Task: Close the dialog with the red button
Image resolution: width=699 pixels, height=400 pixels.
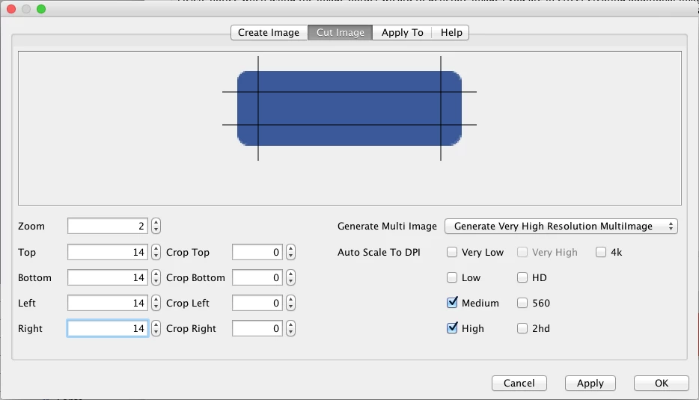Action: 11,9
